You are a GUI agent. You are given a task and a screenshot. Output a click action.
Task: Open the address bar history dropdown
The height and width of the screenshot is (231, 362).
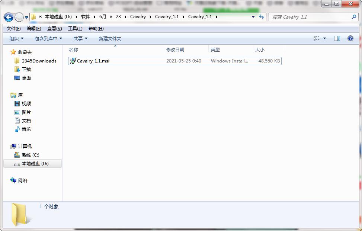coord(253,17)
